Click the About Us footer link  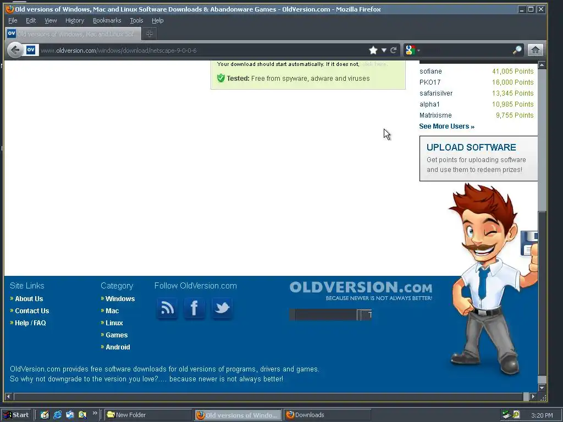[x=29, y=298]
